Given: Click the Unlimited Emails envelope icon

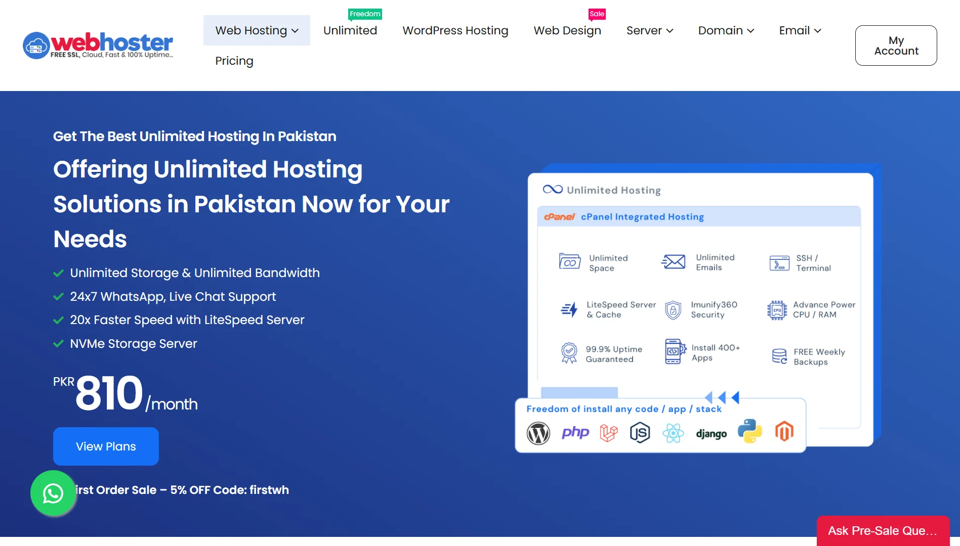Looking at the screenshot, I should pos(673,262).
